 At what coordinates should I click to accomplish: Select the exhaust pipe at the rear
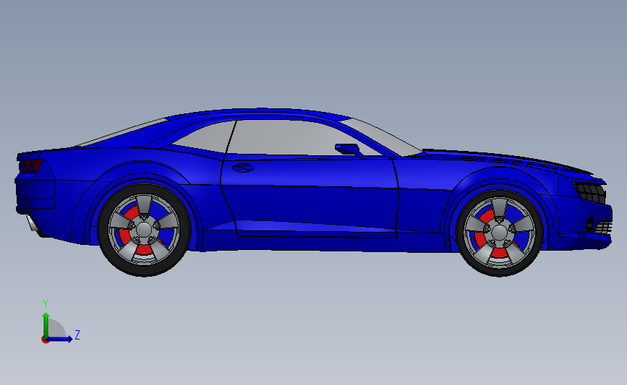tap(33, 224)
